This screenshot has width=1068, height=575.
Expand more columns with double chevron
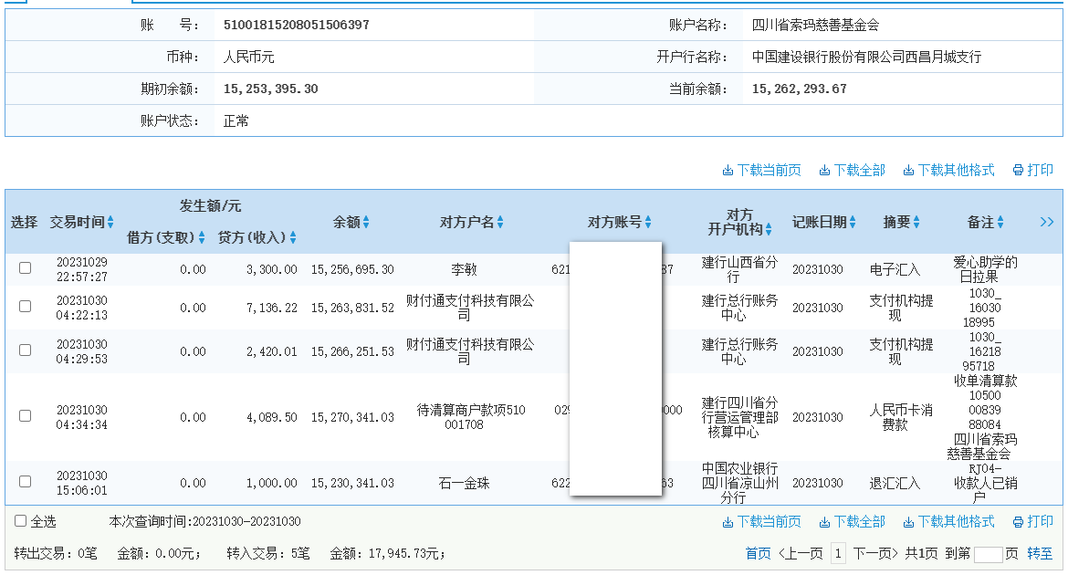click(x=1047, y=222)
